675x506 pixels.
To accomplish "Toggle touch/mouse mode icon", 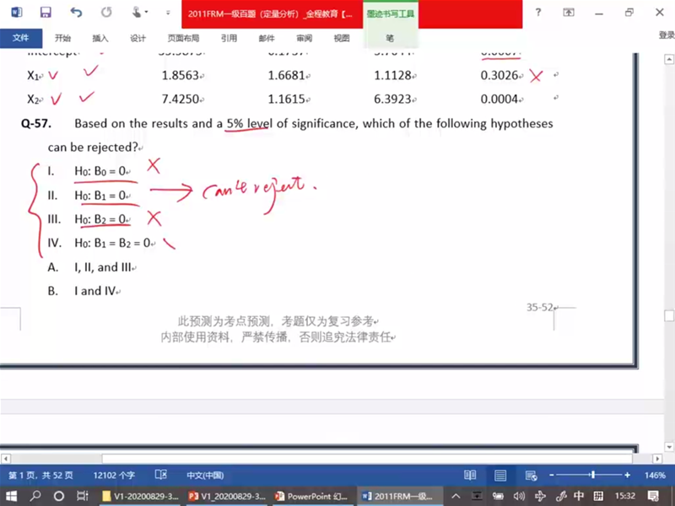I will [x=137, y=12].
